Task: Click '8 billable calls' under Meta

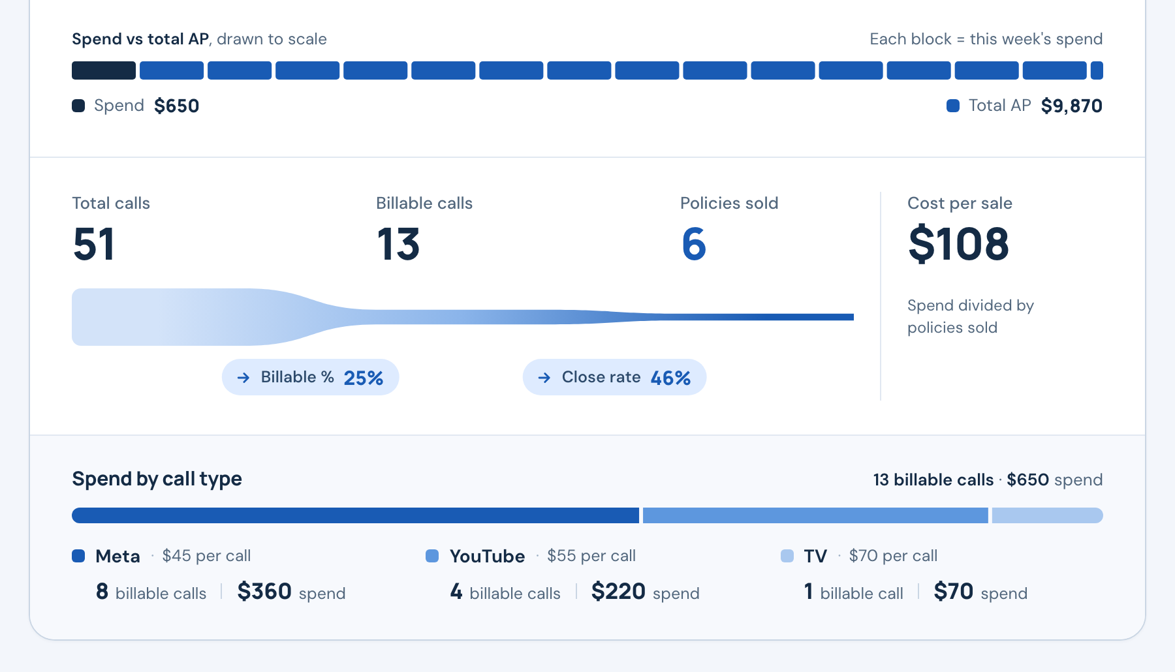Action: (151, 592)
